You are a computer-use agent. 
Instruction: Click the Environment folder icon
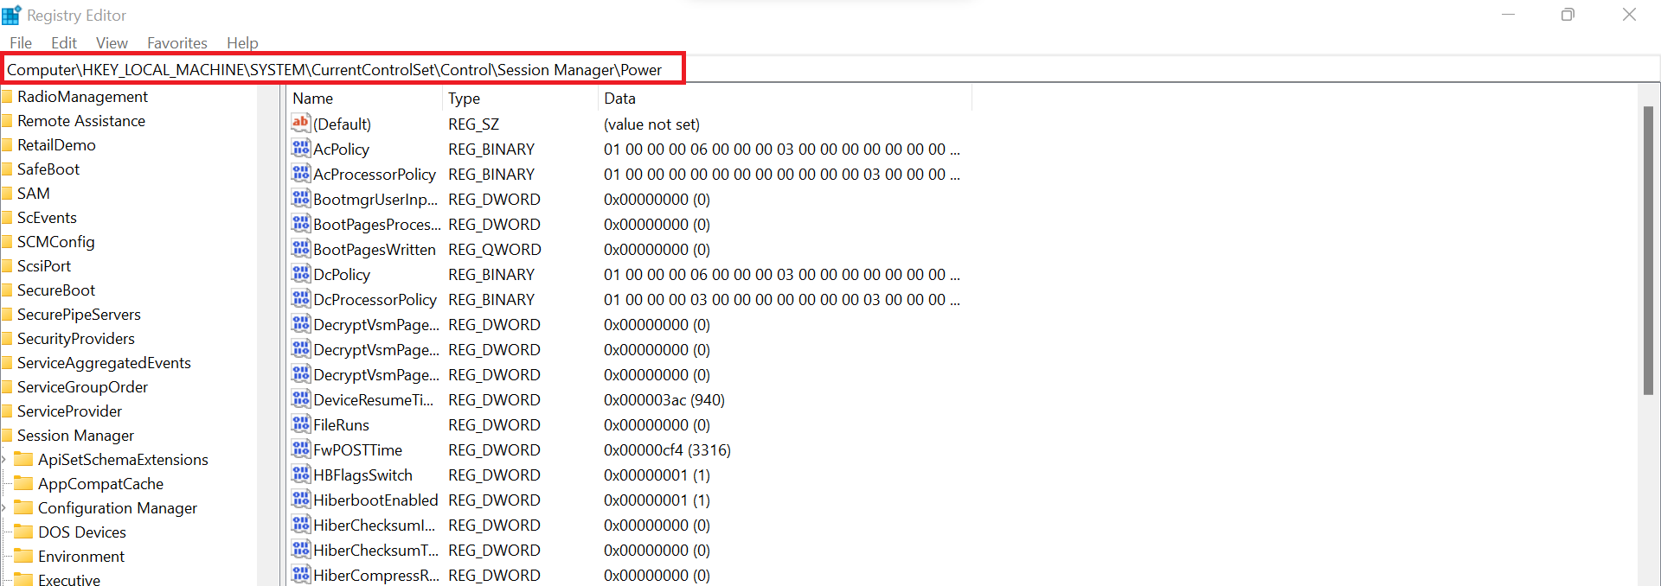point(23,556)
